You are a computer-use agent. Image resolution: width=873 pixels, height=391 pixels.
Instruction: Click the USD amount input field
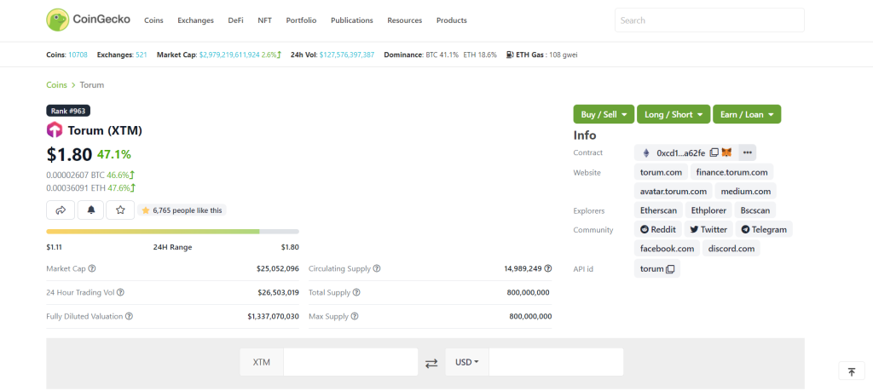(556, 362)
